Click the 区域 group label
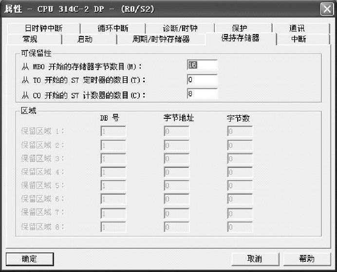This screenshot has height=272, width=337. 28,111
